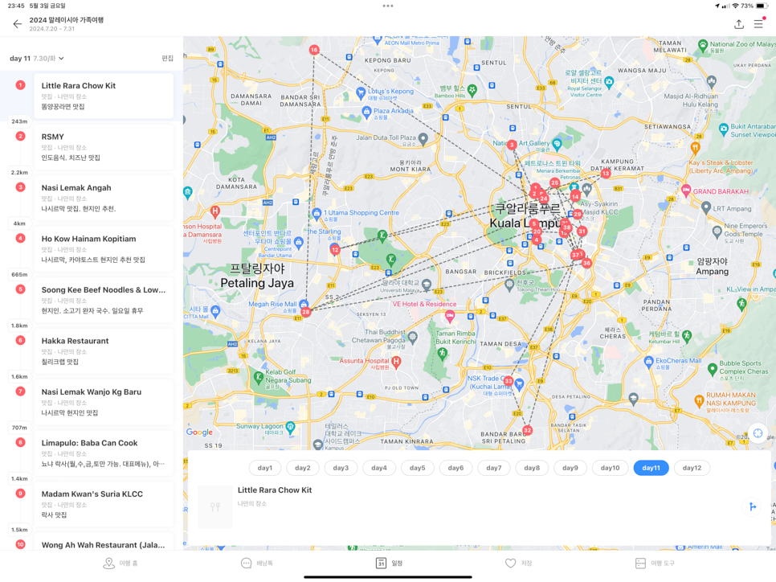The image size is (776, 582).
Task: Tap 1 Utama Shopping Centre map pin
Action: pyautogui.click(x=317, y=214)
